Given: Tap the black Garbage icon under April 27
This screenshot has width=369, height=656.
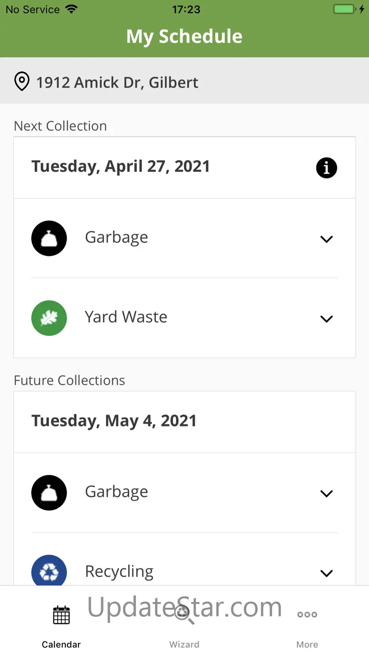Looking at the screenshot, I should [49, 238].
